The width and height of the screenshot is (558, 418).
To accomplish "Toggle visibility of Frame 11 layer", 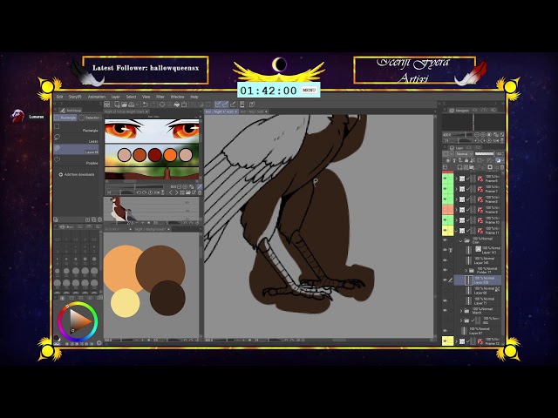I will (x=445, y=230).
